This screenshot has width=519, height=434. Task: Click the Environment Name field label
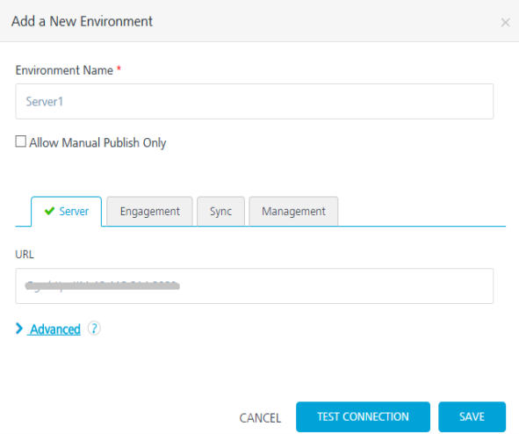[x=64, y=70]
